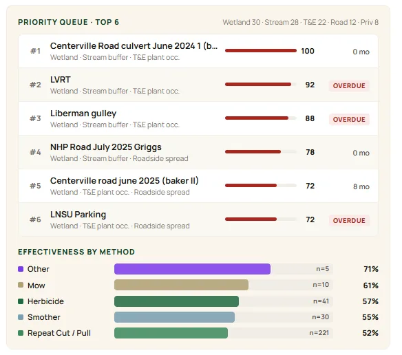Click the OVERDUE badge on Liberman gulley
This screenshot has height=355, width=402.
pos(349,120)
